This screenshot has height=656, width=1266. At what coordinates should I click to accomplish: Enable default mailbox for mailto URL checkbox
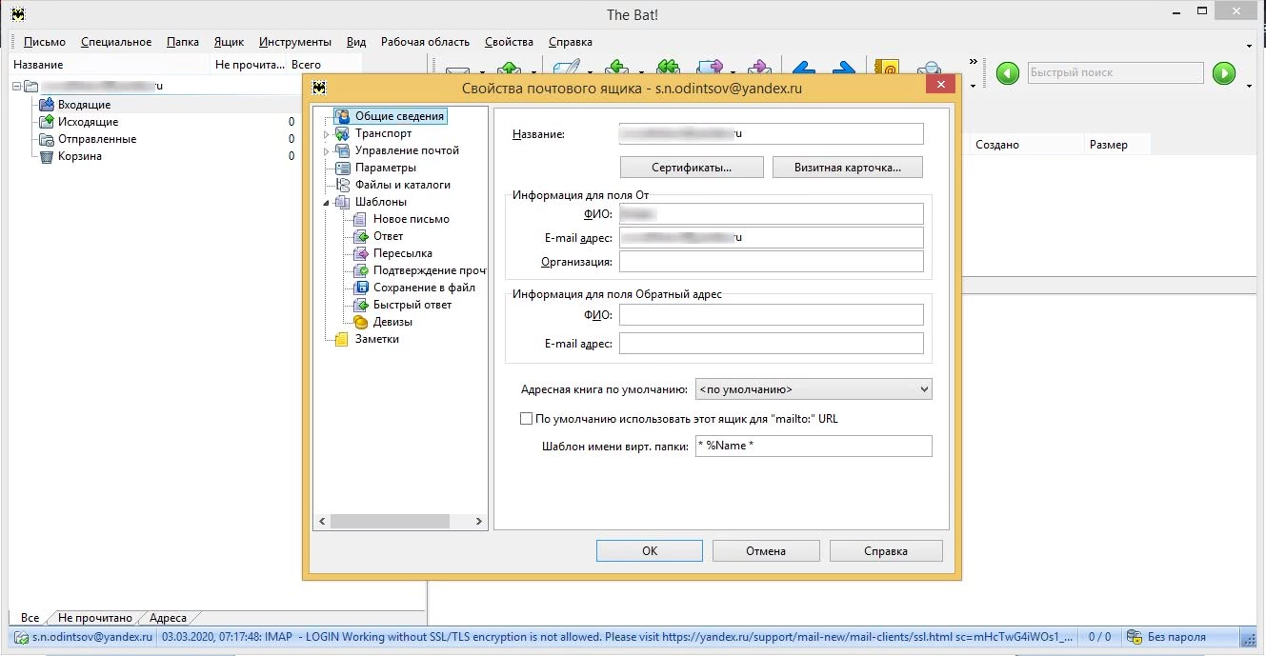526,418
